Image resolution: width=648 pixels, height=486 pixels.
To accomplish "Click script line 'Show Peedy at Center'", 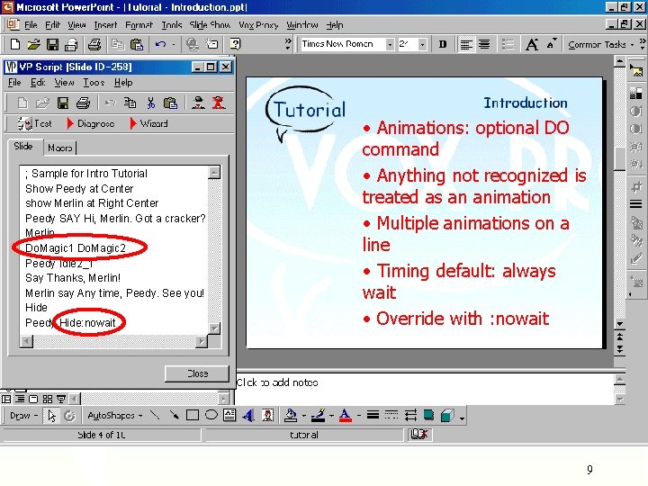I will point(79,189).
